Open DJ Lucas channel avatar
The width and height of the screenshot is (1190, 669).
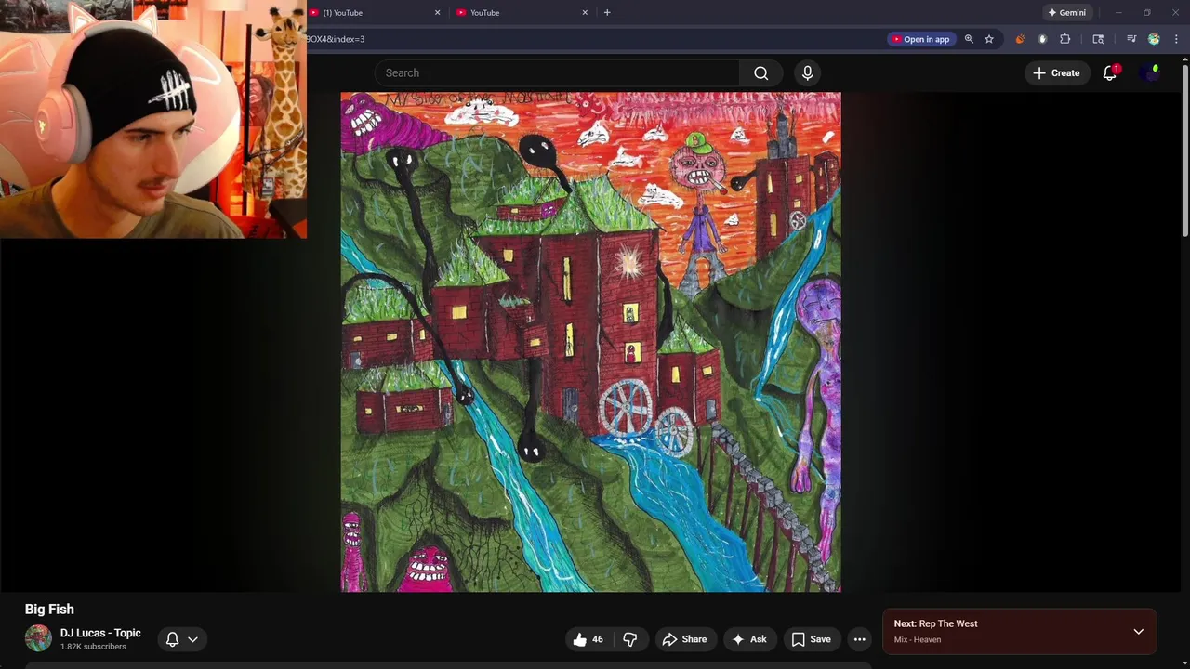point(38,638)
